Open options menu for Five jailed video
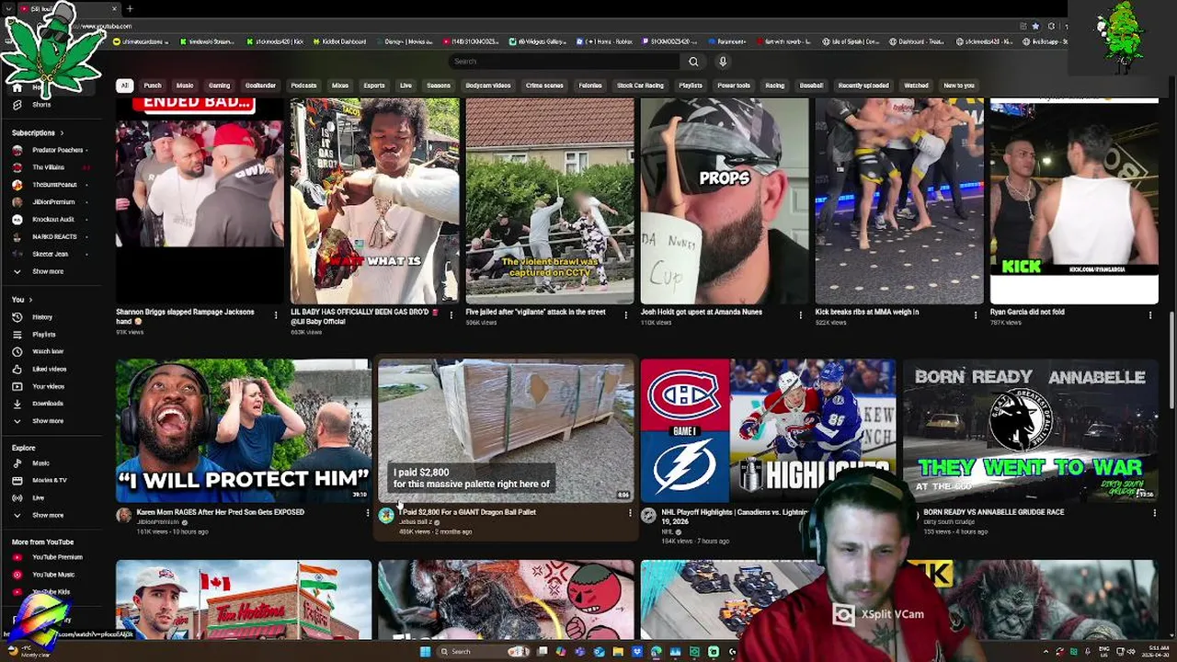The width and height of the screenshot is (1177, 662). 625,315
